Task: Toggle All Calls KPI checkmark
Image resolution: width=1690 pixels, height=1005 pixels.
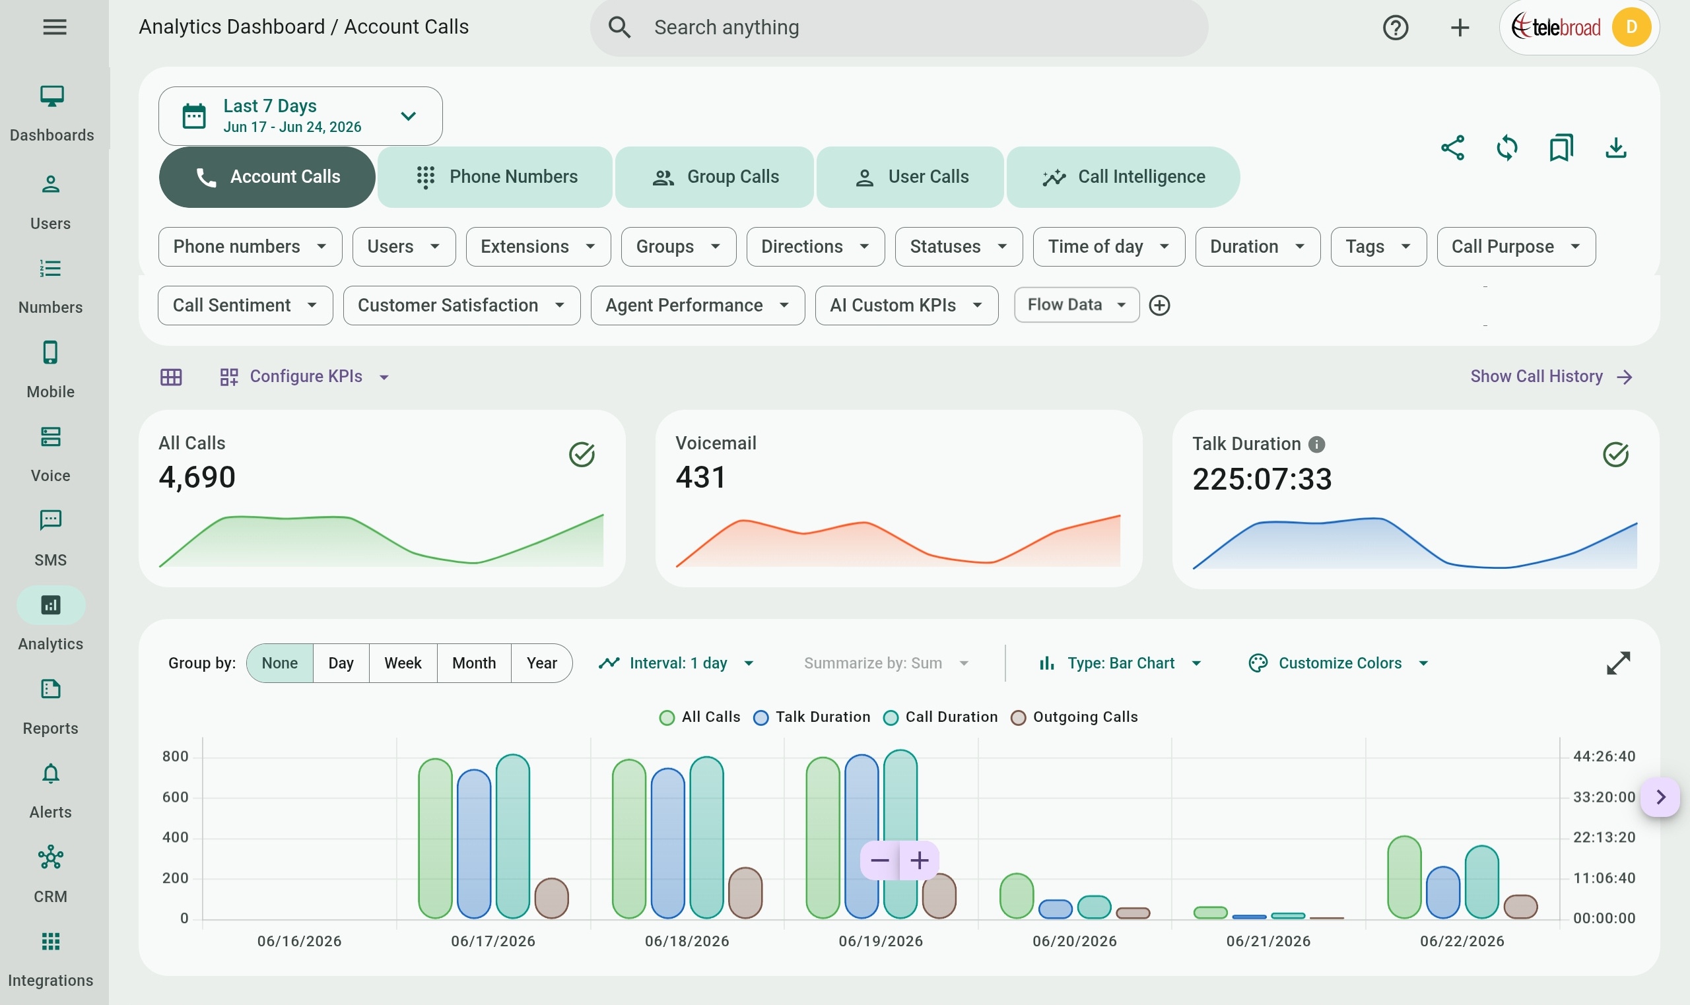Action: pos(581,455)
